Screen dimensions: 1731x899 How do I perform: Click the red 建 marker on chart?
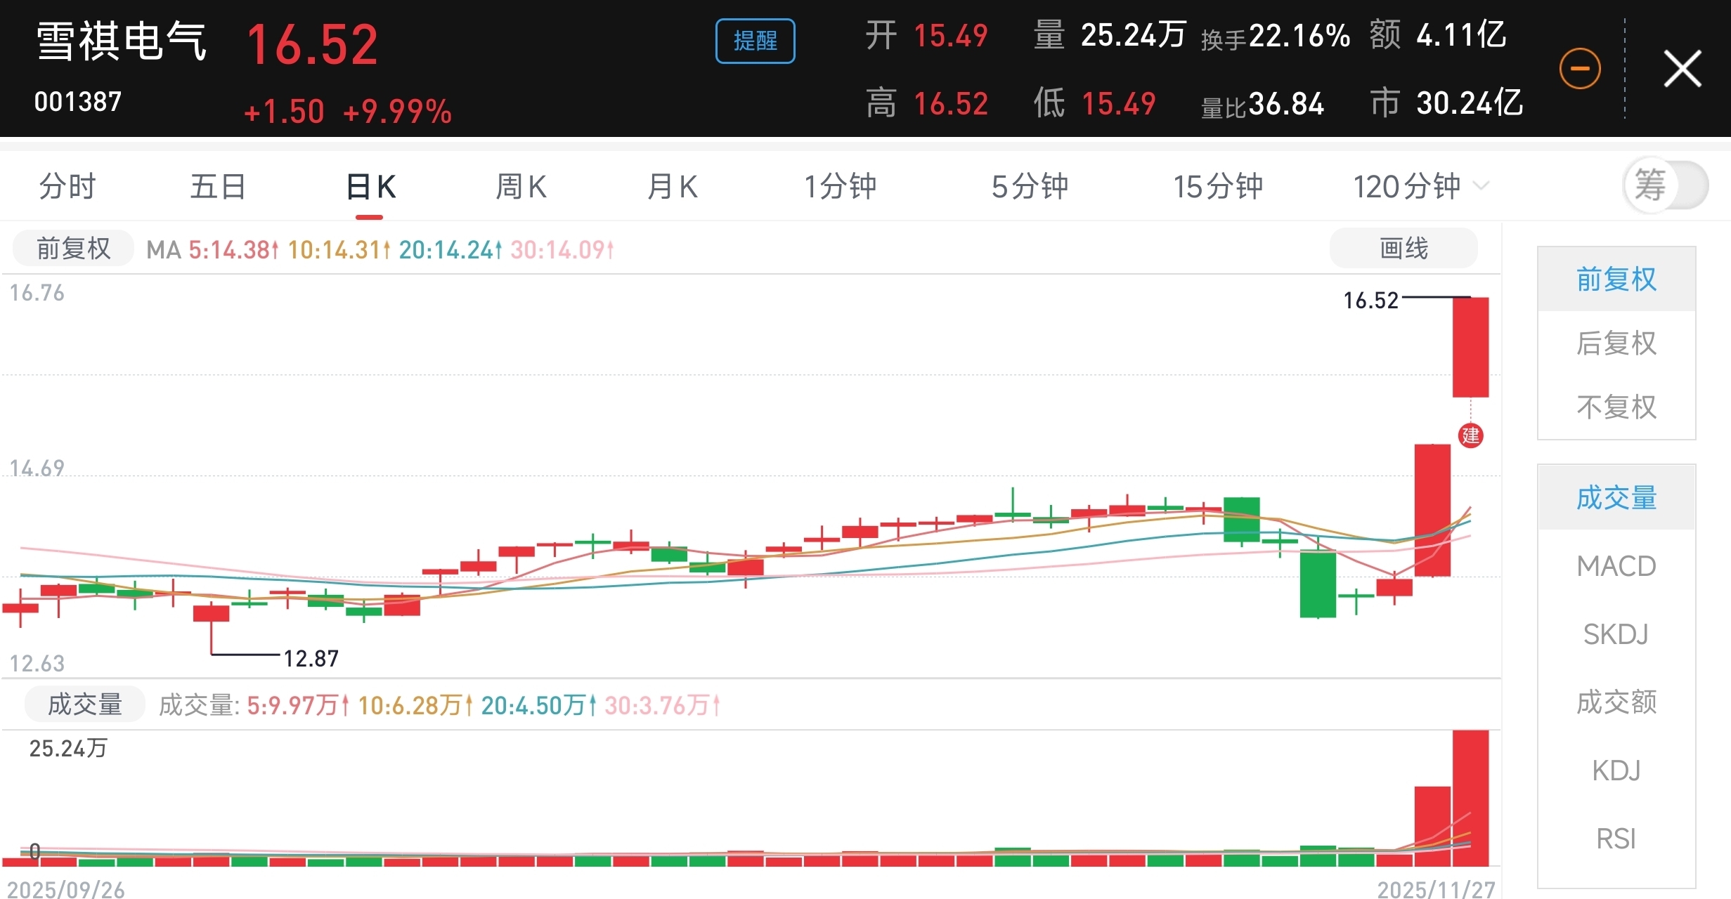(1470, 435)
